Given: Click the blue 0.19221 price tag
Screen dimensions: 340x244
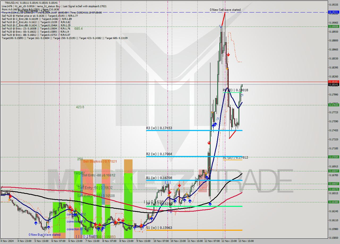Looking at the screenshot, I should tap(334, 12).
